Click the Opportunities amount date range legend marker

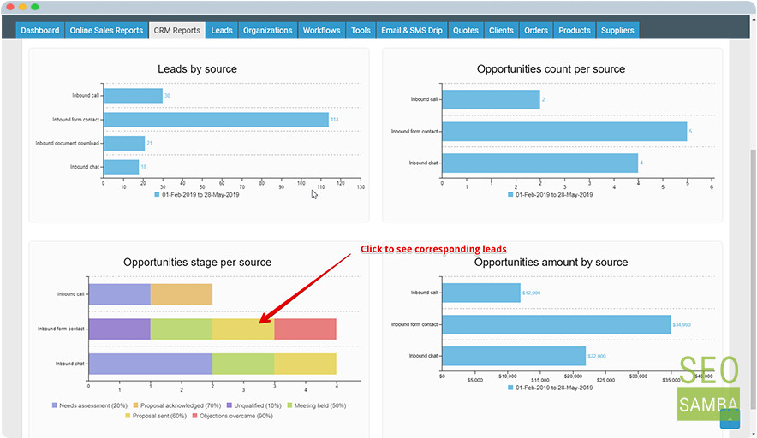[510, 388]
